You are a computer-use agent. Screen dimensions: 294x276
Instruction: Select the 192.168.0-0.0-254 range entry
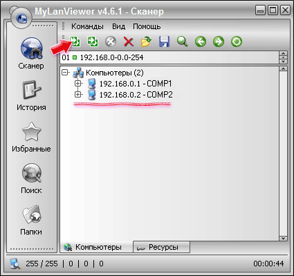(x=111, y=57)
